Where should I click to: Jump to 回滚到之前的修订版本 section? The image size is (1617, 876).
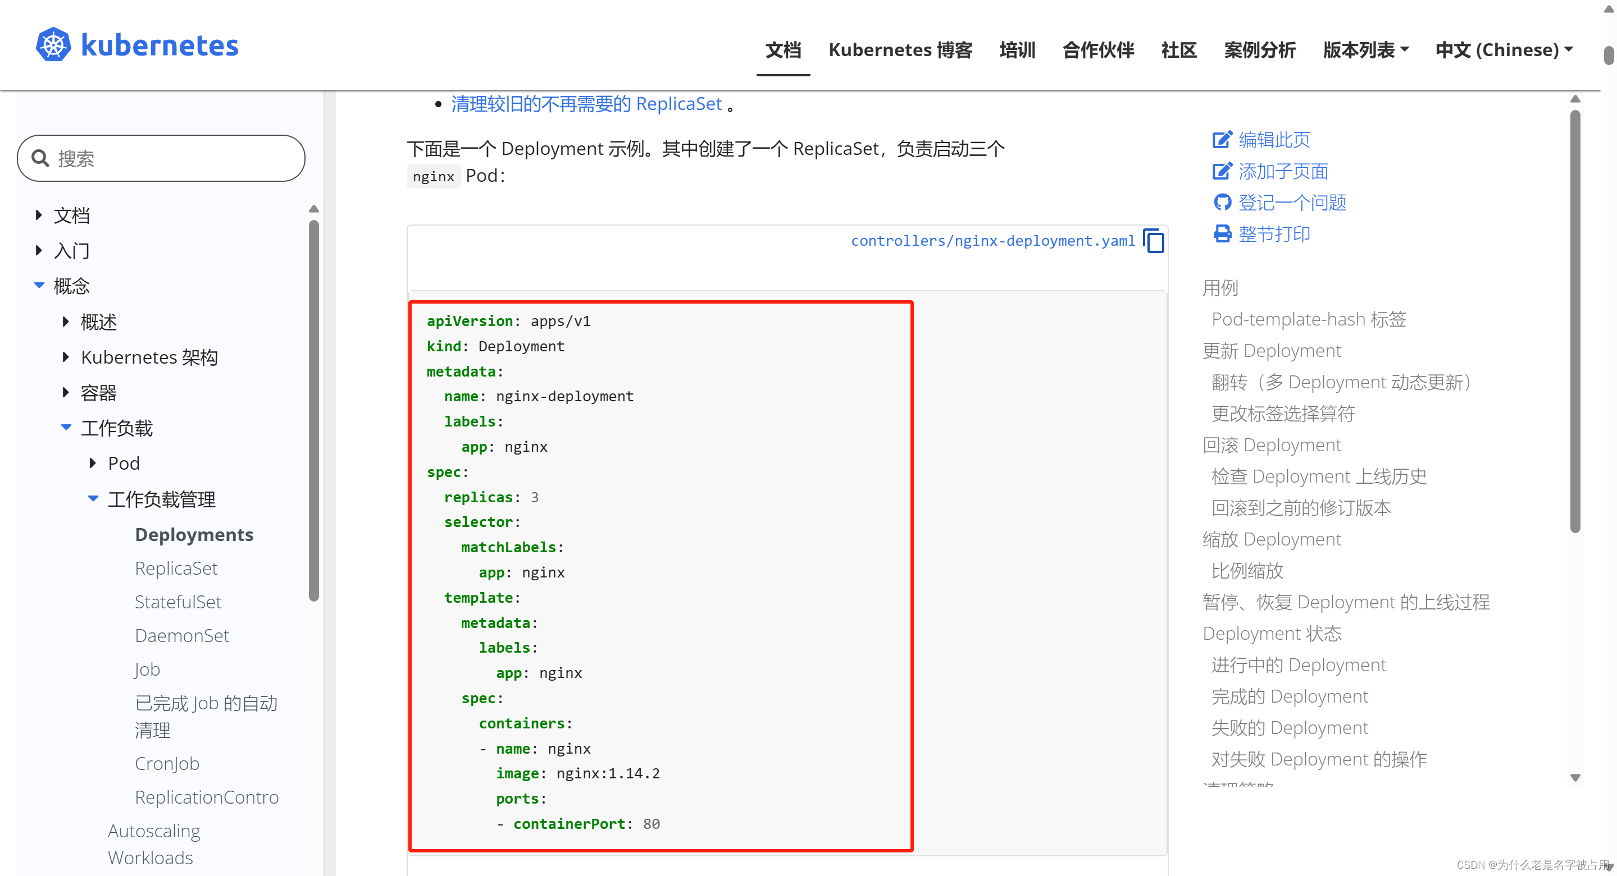point(1301,507)
